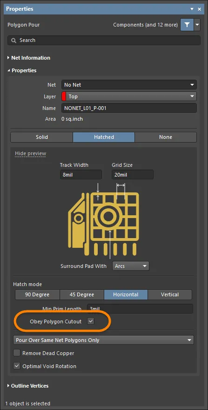
Task: Open the Properties panel options arrow
Action: [x=192, y=9]
